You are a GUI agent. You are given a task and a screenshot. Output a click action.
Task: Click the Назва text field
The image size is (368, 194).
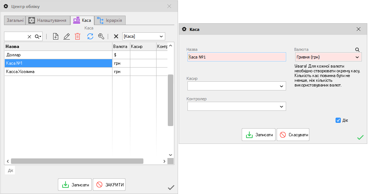tap(237, 57)
